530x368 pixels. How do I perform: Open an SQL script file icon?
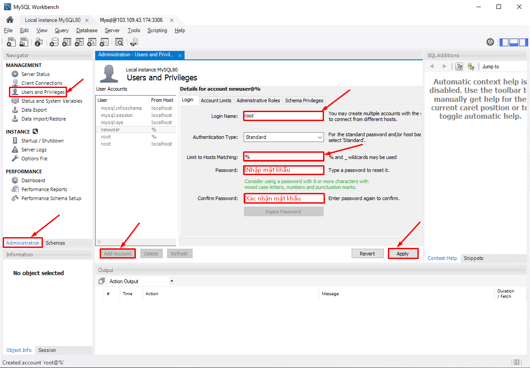tap(24, 42)
